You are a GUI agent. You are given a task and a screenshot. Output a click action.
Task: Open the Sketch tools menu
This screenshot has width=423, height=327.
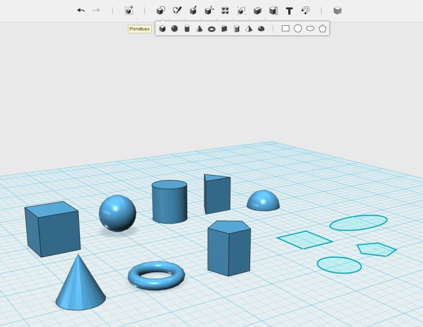(x=177, y=11)
